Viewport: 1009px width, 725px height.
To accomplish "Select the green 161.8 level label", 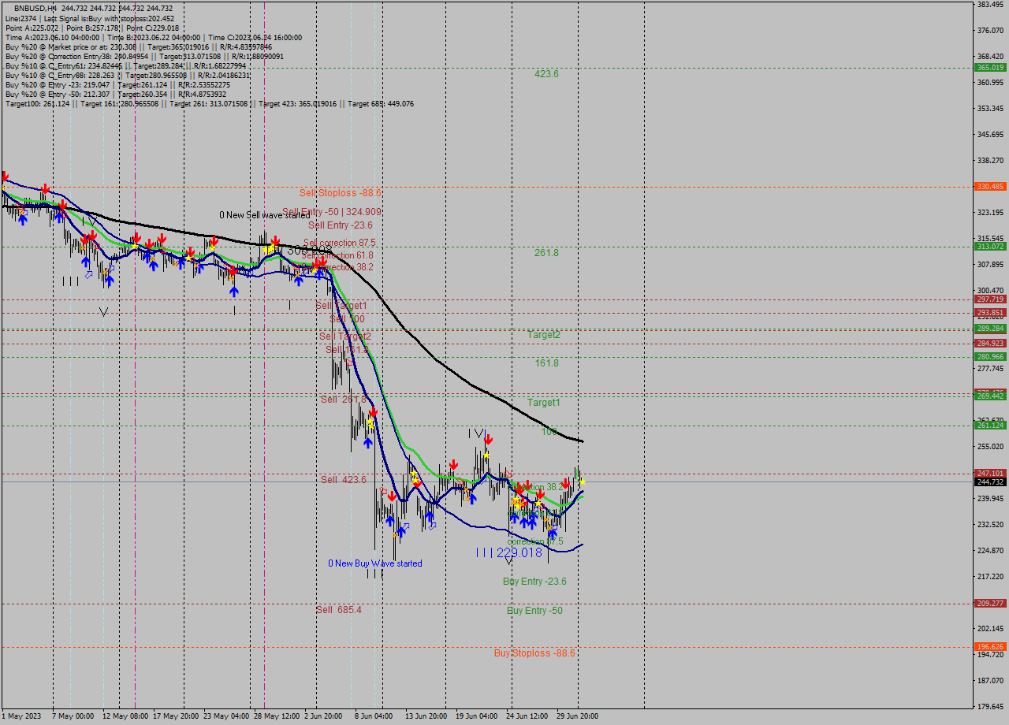I will click(x=546, y=363).
